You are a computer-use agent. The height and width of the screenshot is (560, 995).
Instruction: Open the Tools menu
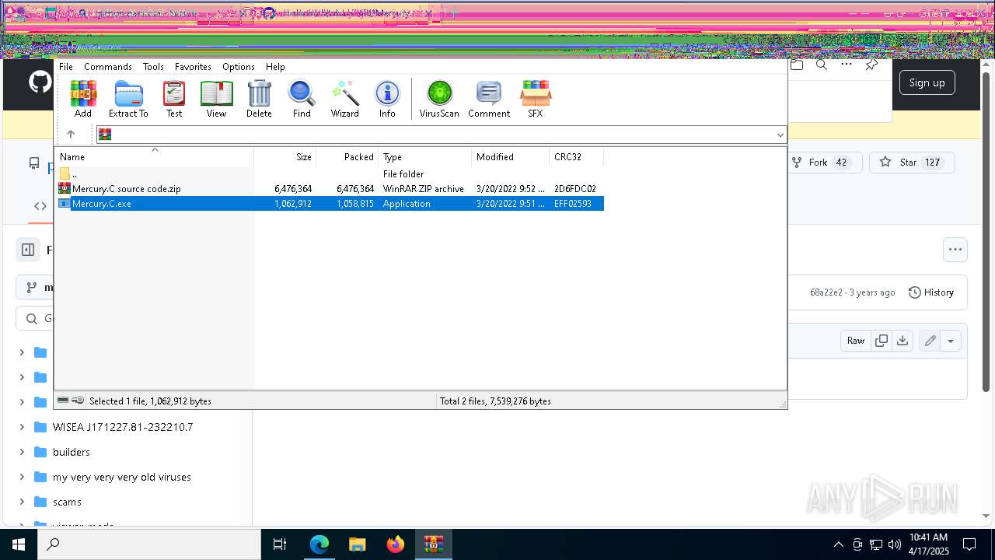pos(153,67)
